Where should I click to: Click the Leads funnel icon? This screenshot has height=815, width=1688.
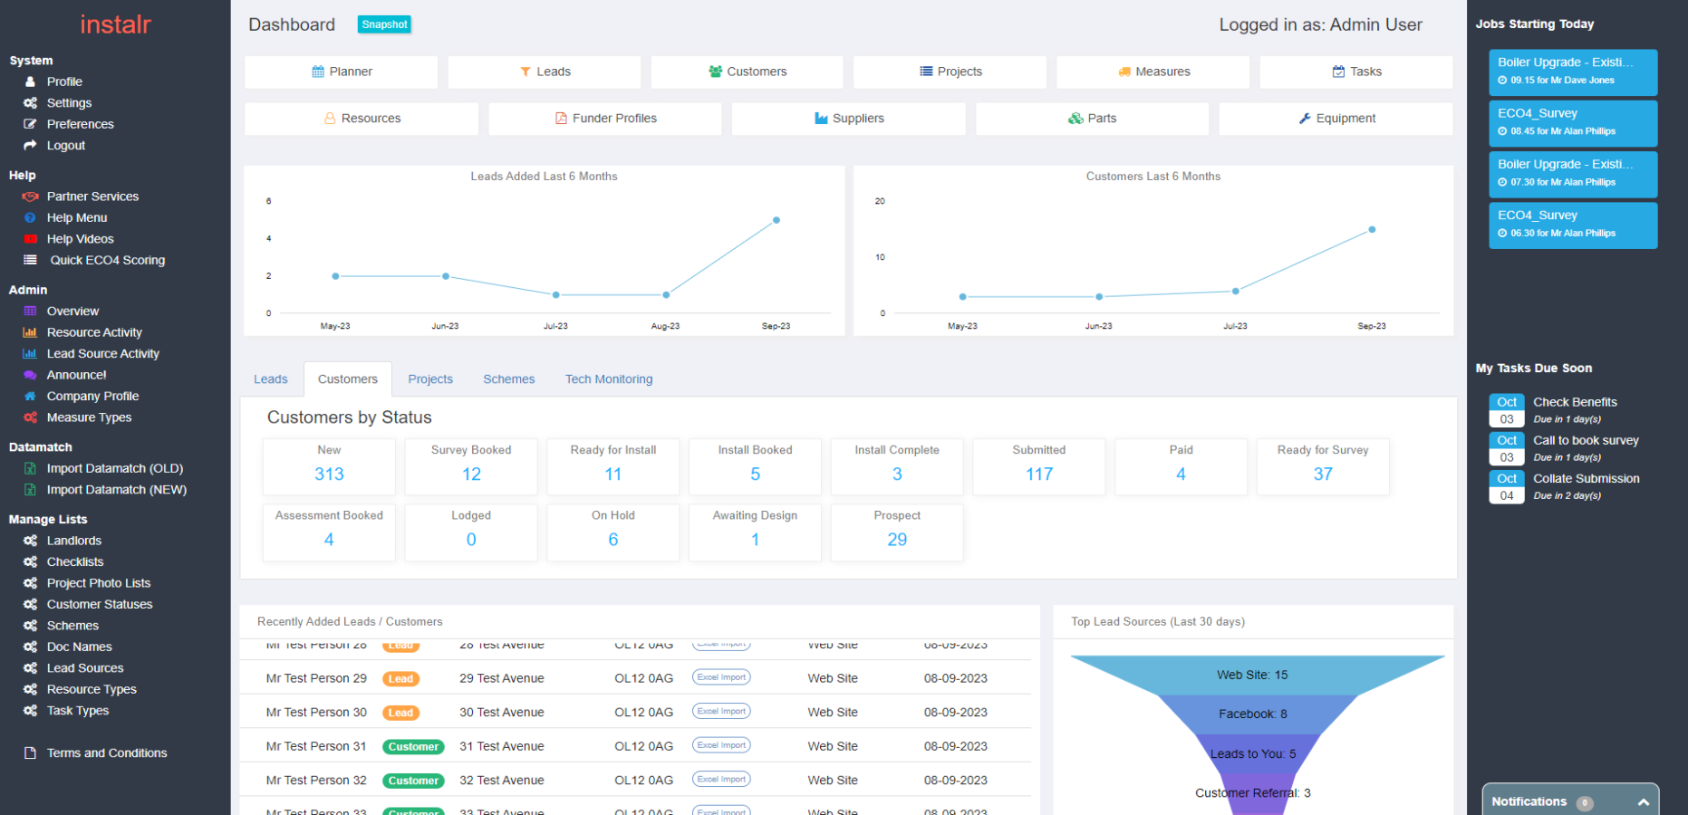(525, 72)
